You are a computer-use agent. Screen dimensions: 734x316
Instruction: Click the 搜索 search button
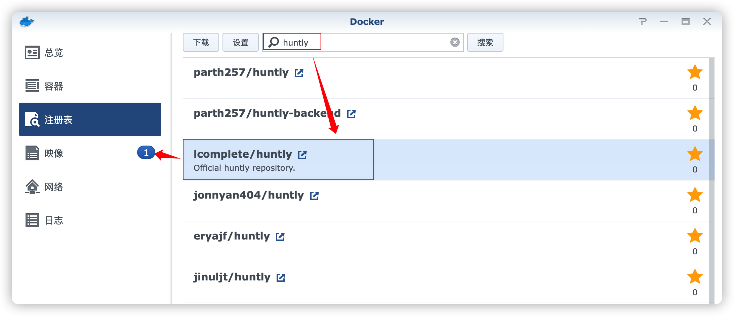pyautogui.click(x=485, y=42)
